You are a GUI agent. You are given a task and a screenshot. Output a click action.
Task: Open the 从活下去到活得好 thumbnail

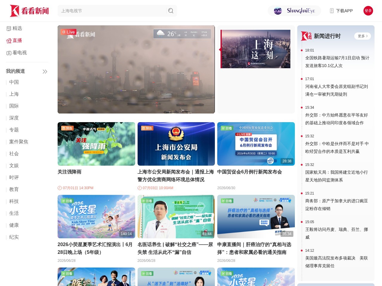click(x=176, y=277)
